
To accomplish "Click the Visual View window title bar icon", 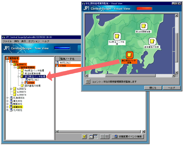I will [83, 3].
